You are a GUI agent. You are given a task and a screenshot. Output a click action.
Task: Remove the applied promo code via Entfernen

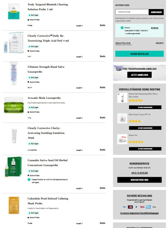[155, 28]
